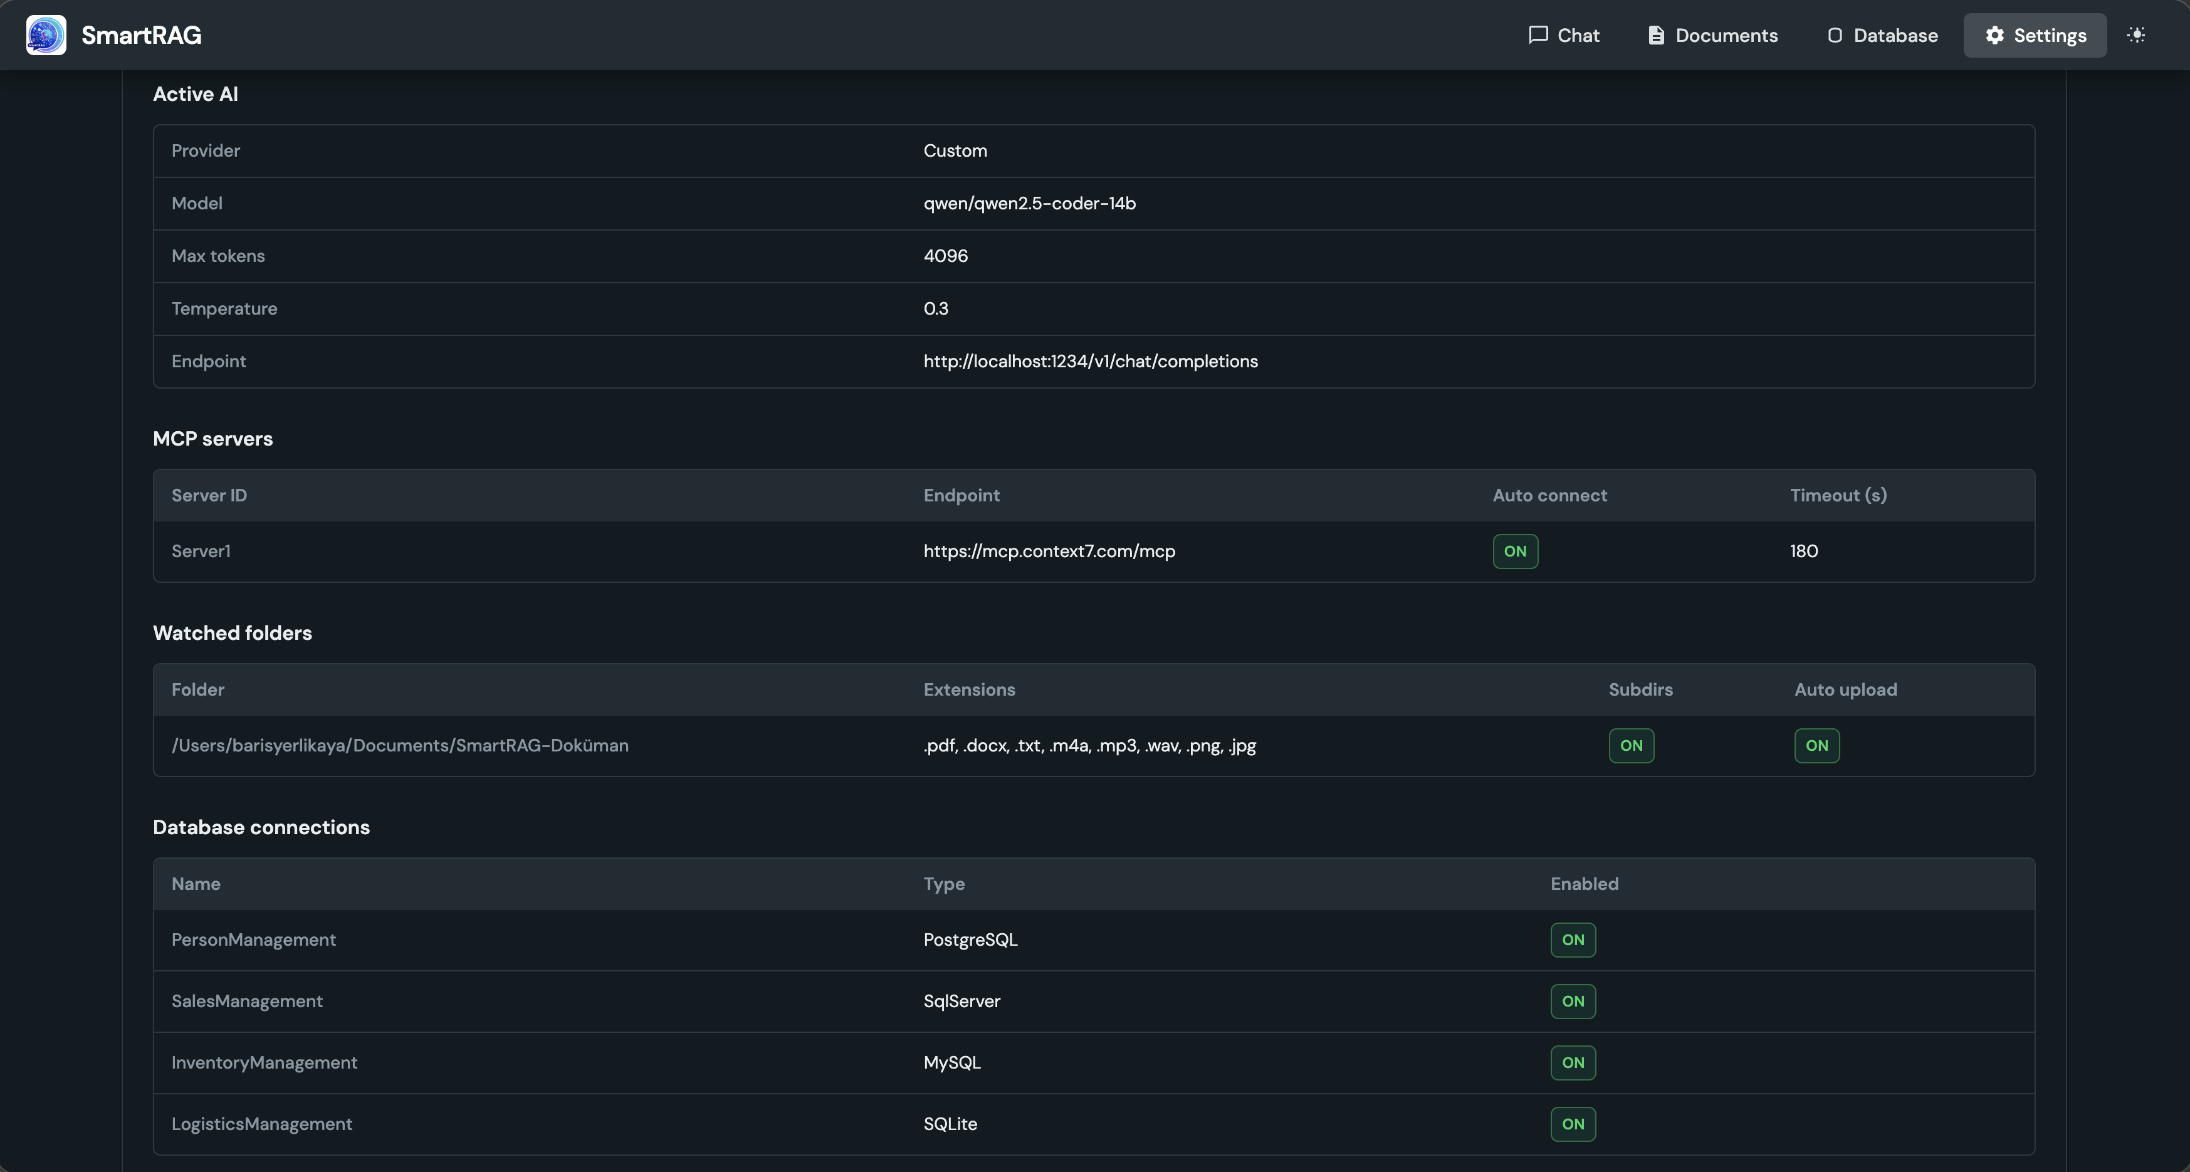The height and width of the screenshot is (1172, 2190).
Task: Open the Documents tab
Action: (x=1712, y=35)
